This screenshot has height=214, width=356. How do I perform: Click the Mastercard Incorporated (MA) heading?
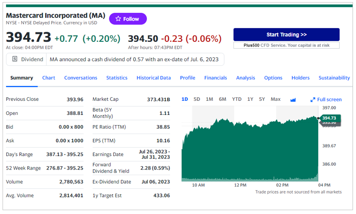click(56, 15)
